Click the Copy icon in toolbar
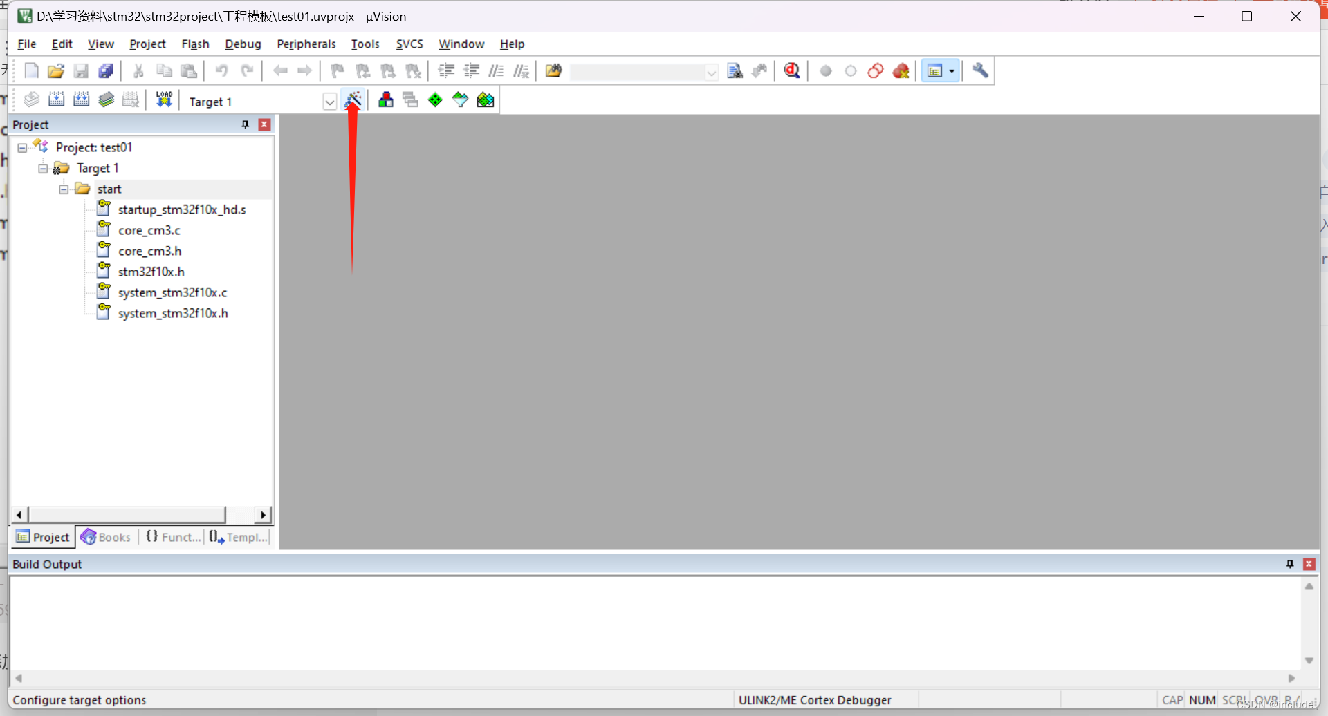This screenshot has height=716, width=1328. click(164, 71)
